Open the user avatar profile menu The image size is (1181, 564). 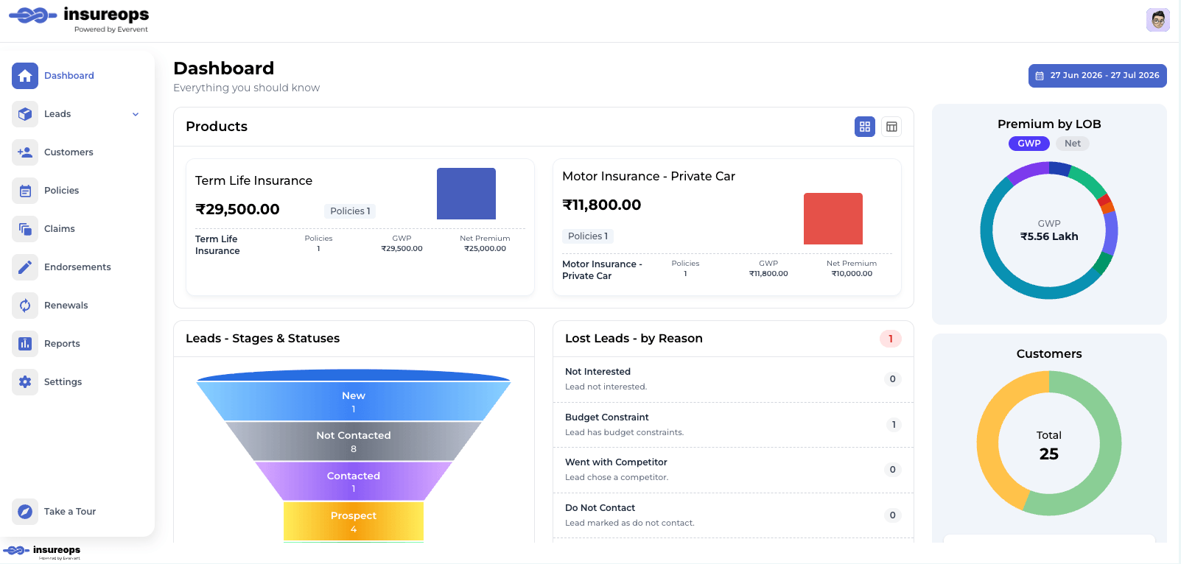click(x=1158, y=20)
